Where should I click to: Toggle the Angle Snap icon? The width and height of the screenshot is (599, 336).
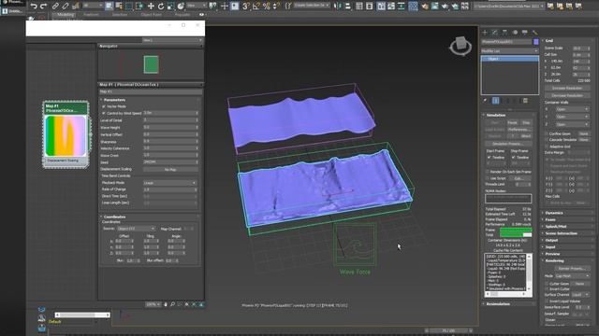256,7
